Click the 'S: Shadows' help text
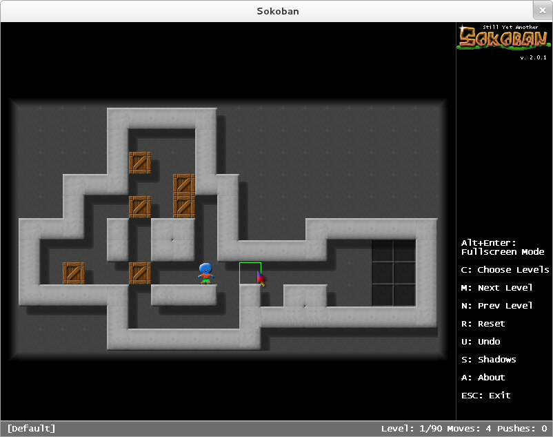Image resolution: width=553 pixels, height=437 pixels. pyautogui.click(x=488, y=360)
